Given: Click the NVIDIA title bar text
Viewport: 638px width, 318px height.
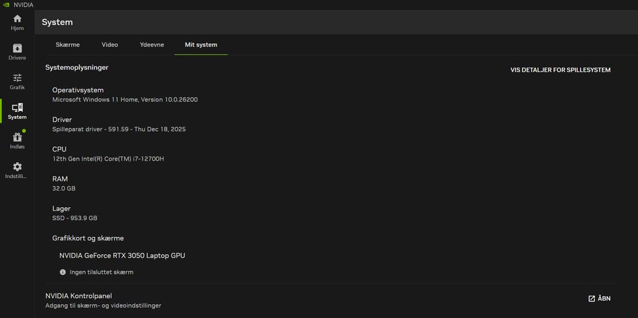Looking at the screenshot, I should pyautogui.click(x=23, y=5).
